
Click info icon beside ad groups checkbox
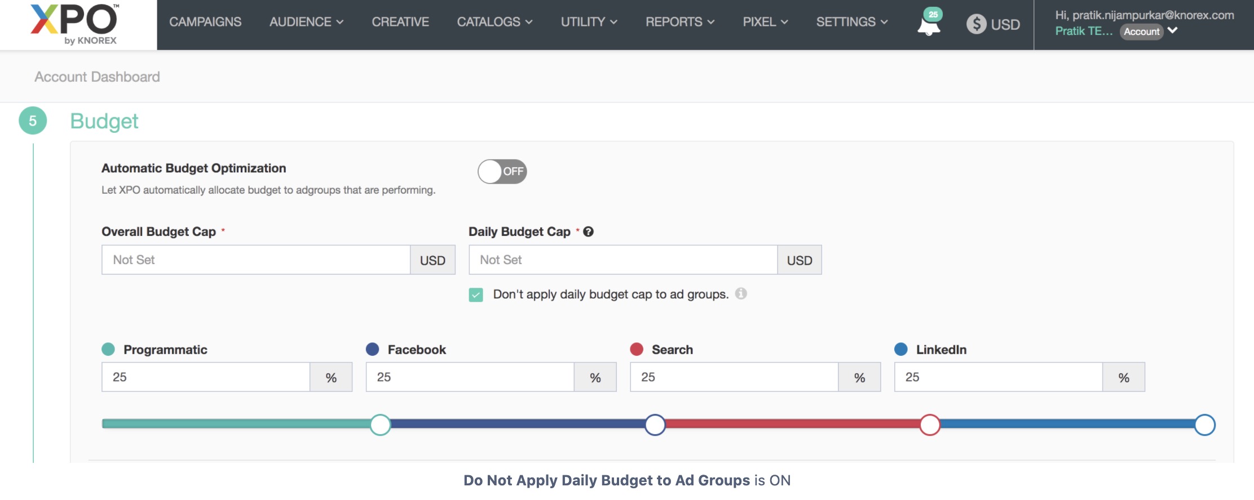click(741, 293)
